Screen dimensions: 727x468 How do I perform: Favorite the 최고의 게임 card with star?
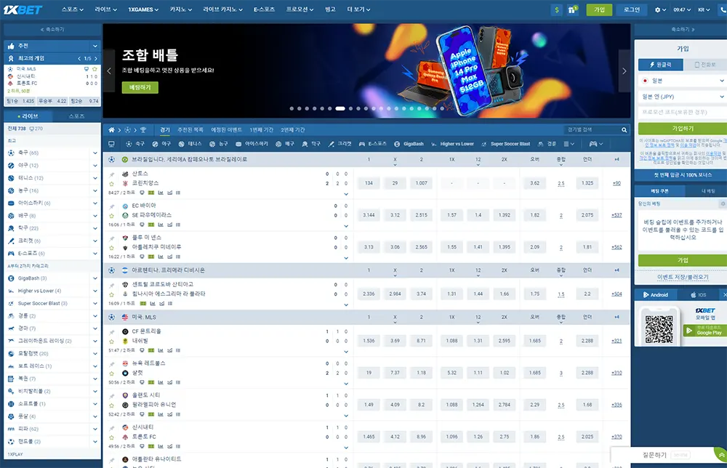tap(95, 69)
